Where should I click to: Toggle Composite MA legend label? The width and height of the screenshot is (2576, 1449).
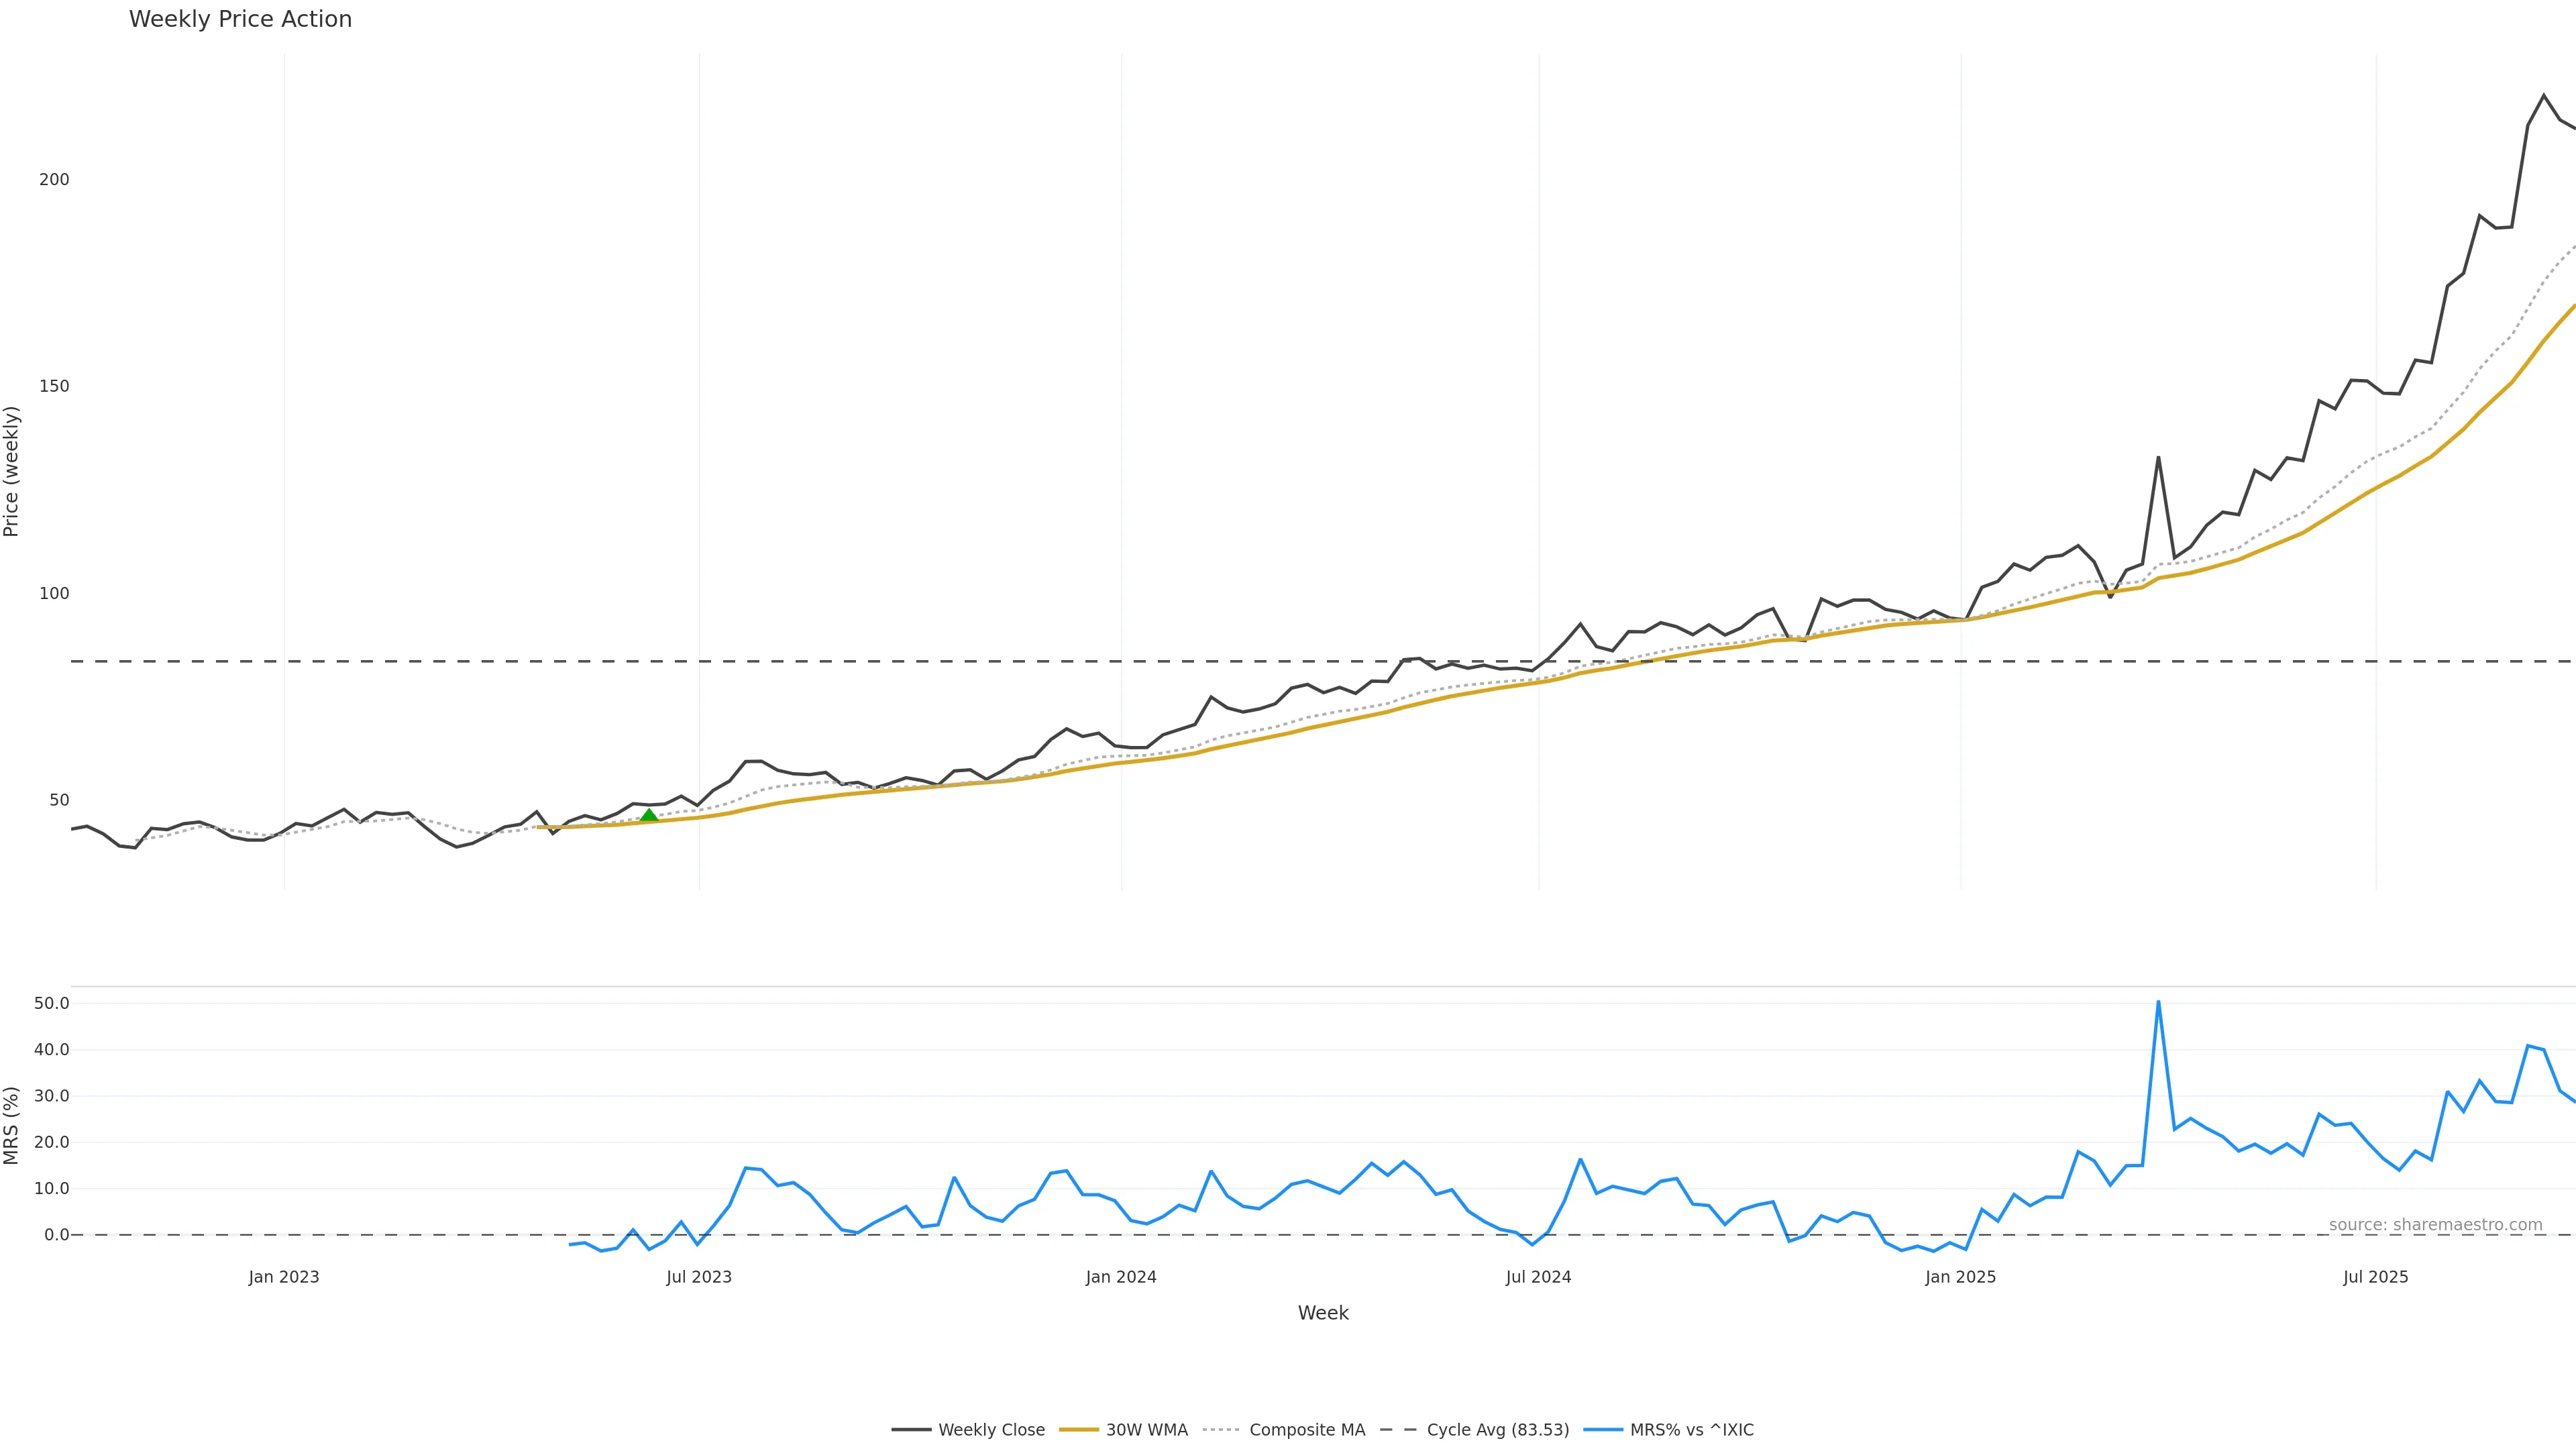click(1307, 1430)
